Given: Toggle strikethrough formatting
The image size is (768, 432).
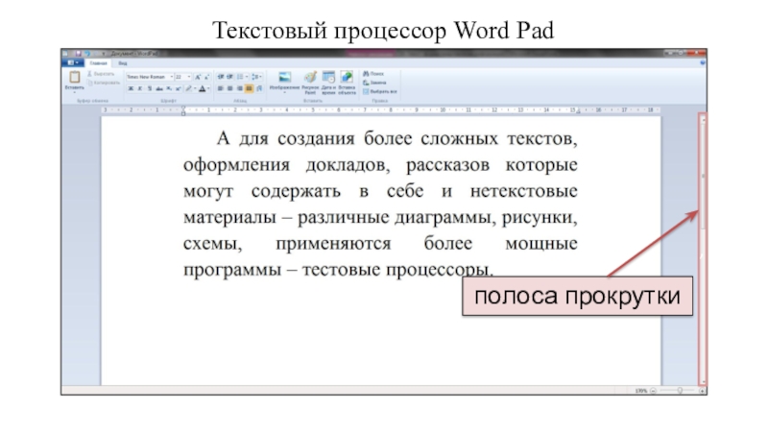Looking at the screenshot, I should [x=159, y=88].
